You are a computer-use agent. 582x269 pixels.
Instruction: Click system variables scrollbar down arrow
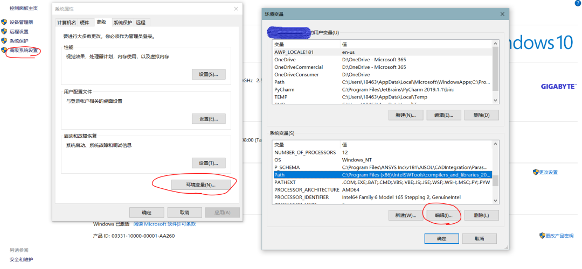click(495, 201)
